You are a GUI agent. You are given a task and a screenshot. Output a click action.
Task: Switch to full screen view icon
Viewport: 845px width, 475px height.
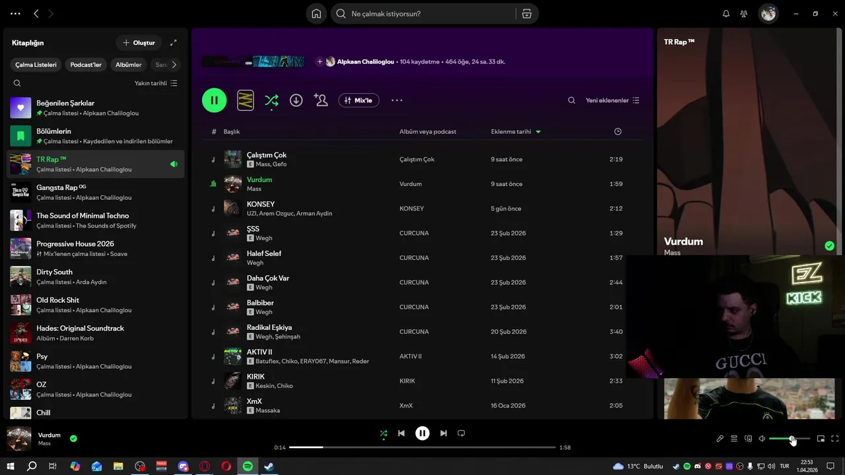coord(835,439)
